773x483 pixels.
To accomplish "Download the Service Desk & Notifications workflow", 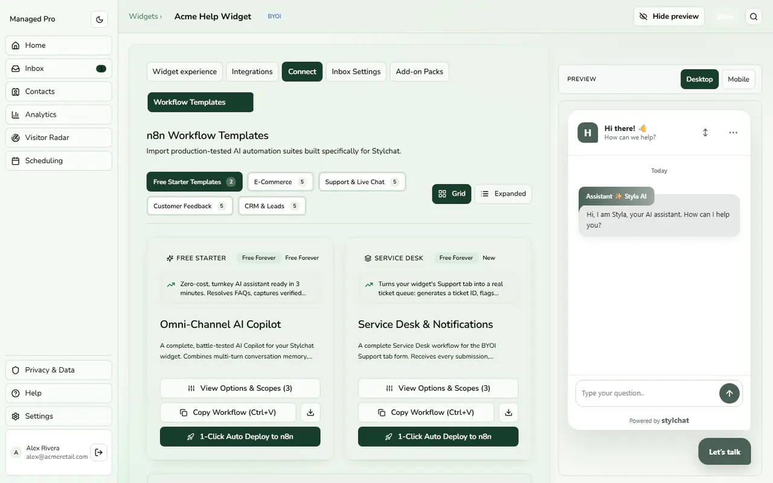I will click(508, 412).
